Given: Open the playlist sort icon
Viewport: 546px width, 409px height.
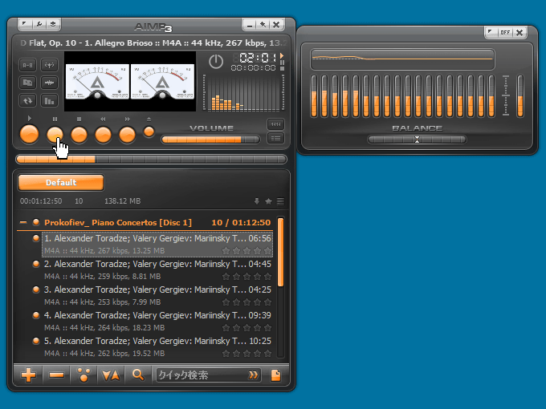Looking at the screenshot, I should (110, 375).
